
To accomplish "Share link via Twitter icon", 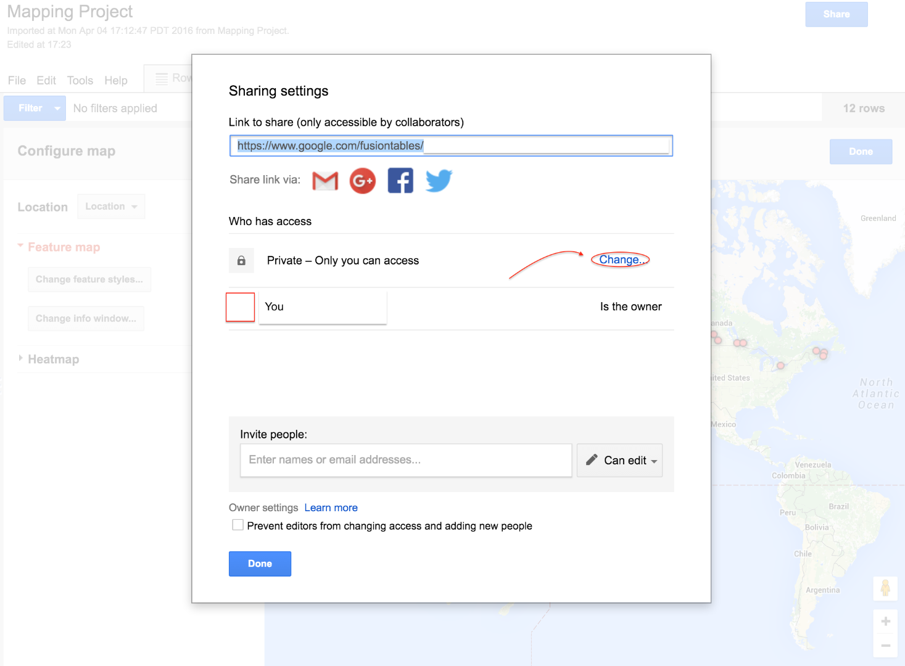I will click(439, 181).
